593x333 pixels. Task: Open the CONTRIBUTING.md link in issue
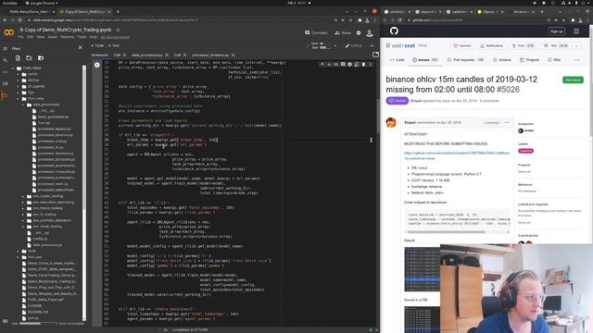point(457,155)
